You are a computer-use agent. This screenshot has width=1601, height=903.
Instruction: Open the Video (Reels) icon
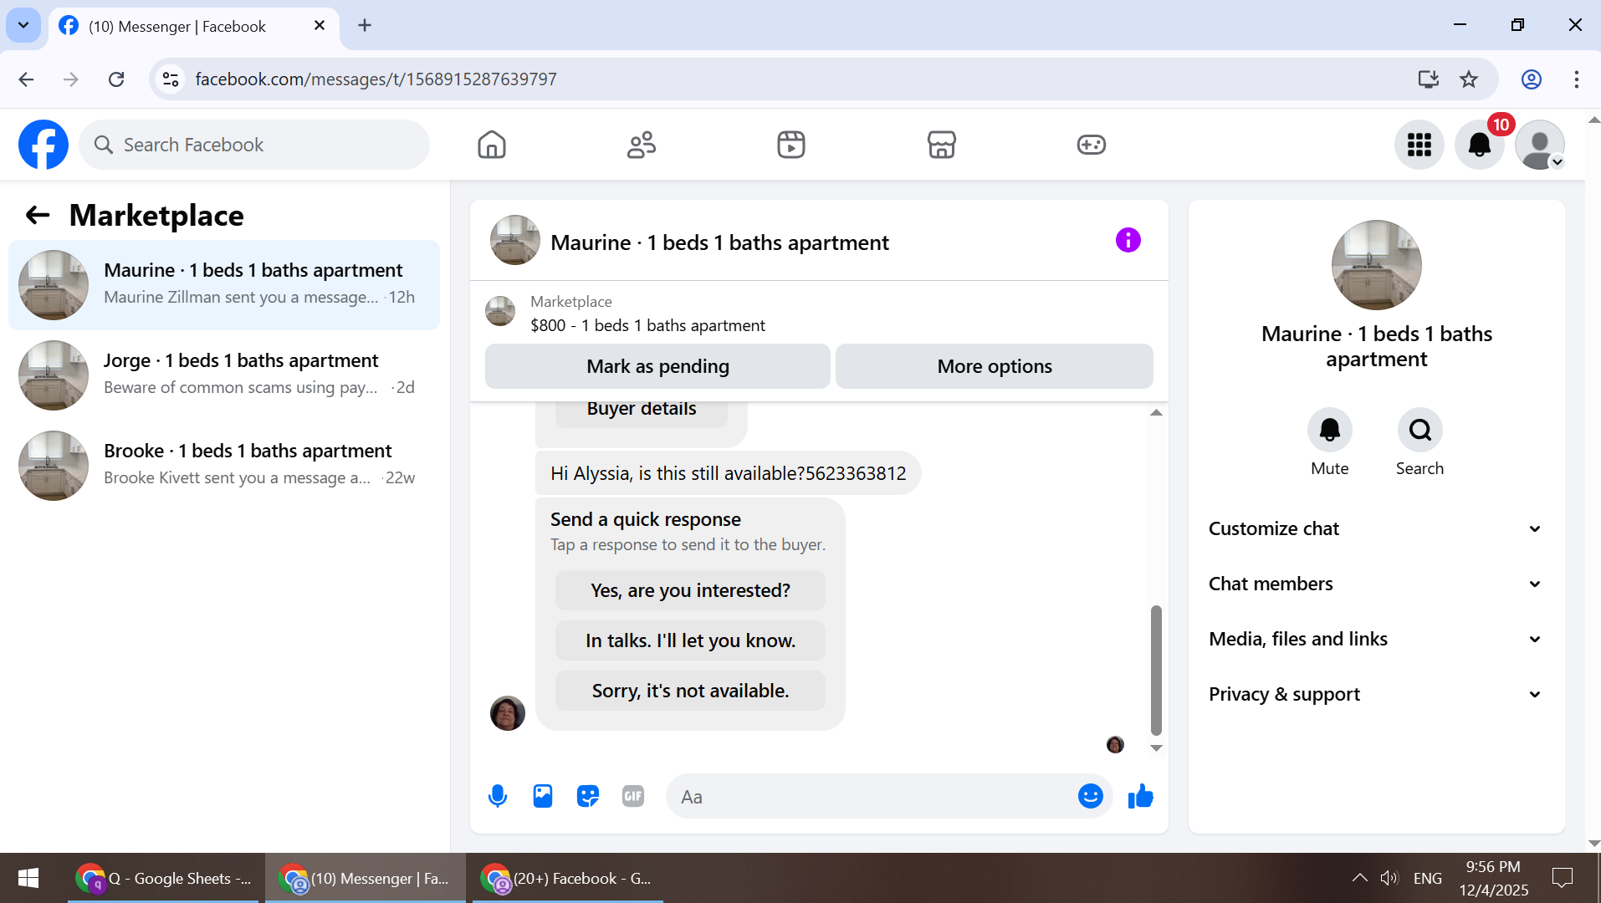(x=791, y=145)
